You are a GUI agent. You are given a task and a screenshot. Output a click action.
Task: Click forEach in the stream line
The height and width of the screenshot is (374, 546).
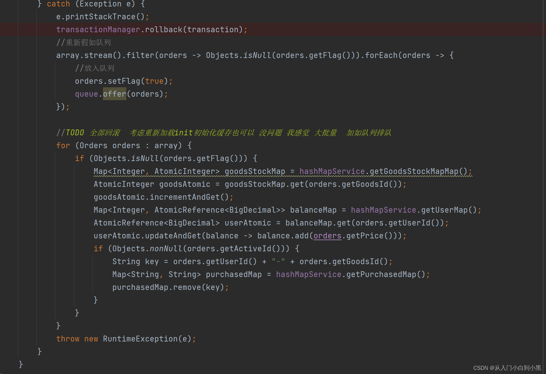381,55
